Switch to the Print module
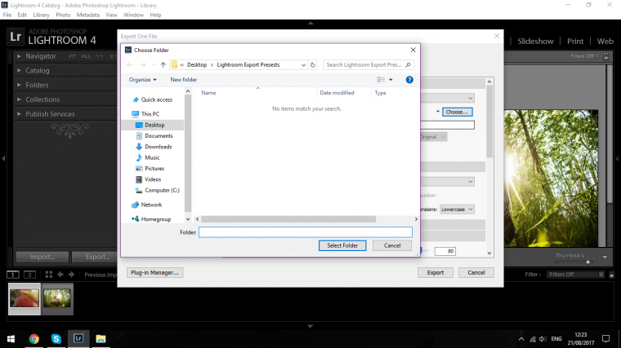Image resolution: width=621 pixels, height=348 pixels. coord(575,41)
